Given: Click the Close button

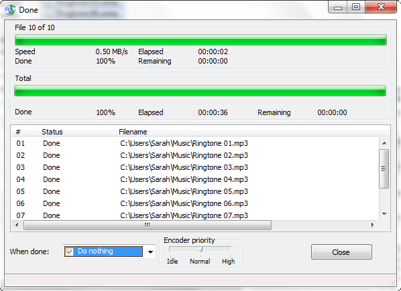Looking at the screenshot, I should click(x=341, y=252).
